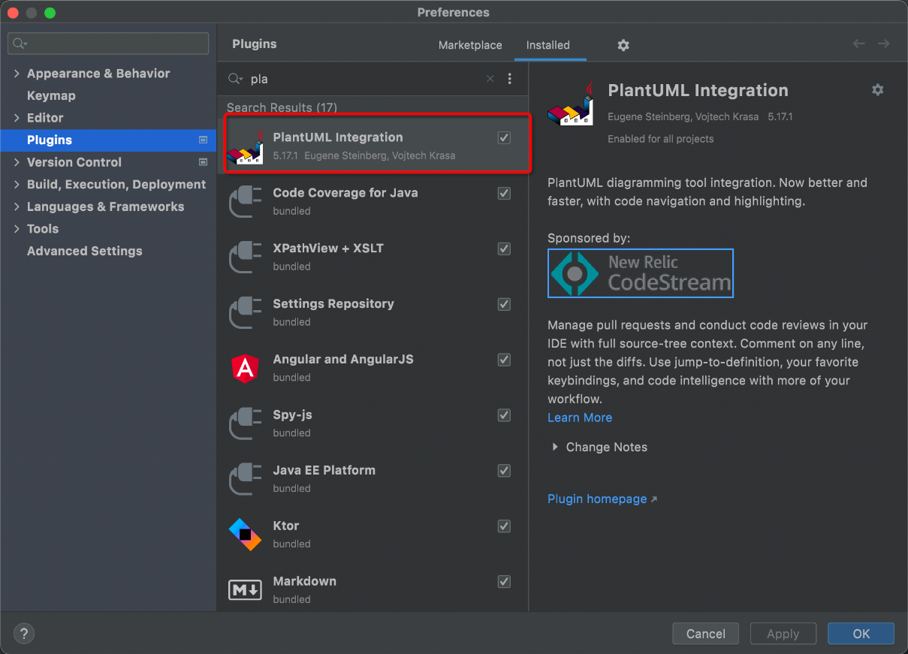908x654 pixels.
Task: Open help with the question mark button
Action: click(x=24, y=633)
